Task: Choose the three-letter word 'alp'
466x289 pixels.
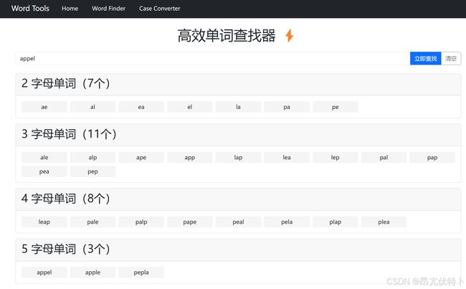Action: (x=92, y=157)
